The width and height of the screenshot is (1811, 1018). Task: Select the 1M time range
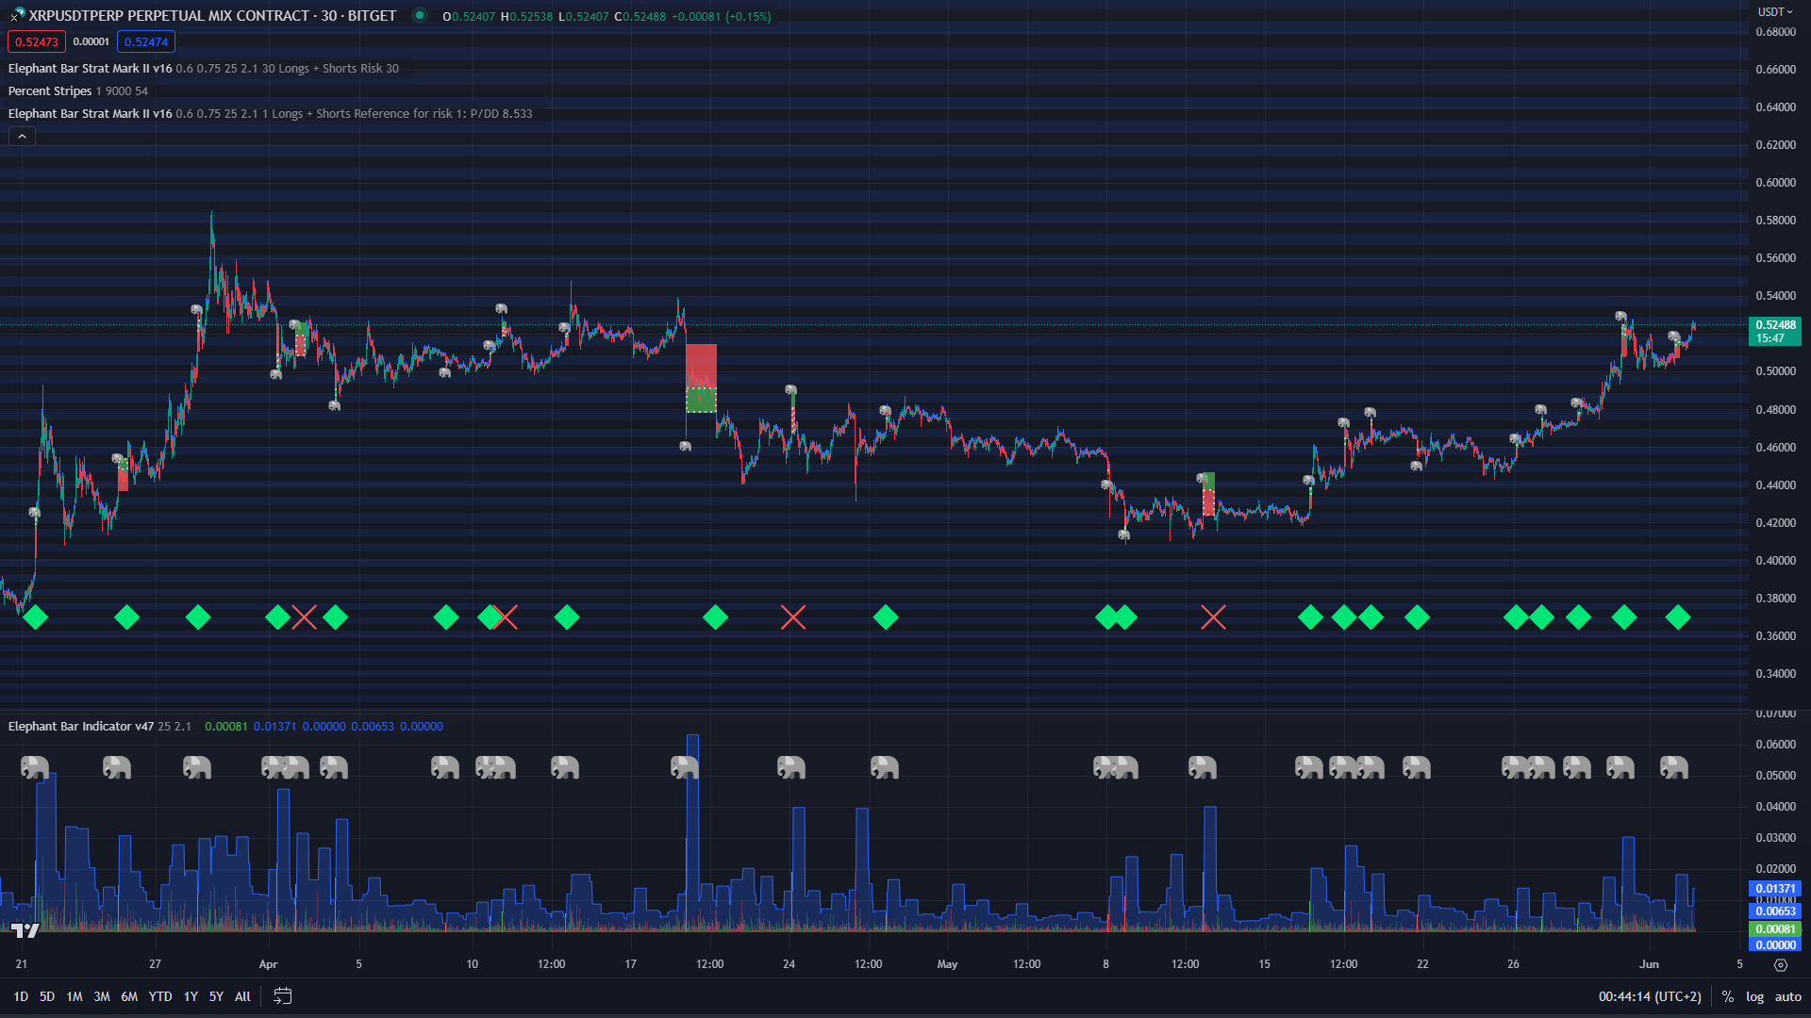[75, 996]
